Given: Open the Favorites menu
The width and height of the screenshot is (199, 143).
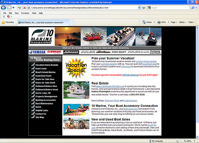Looking at the screenshot, I should [x=25, y=13].
